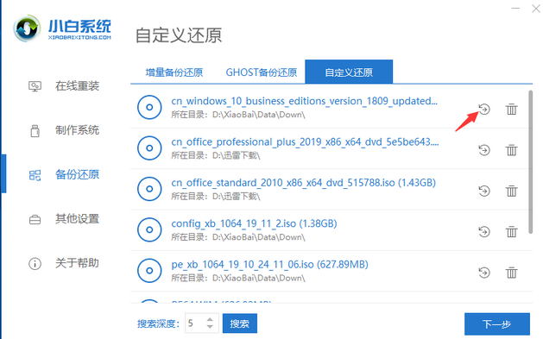Select the 自定义还原 tab

pyautogui.click(x=349, y=72)
